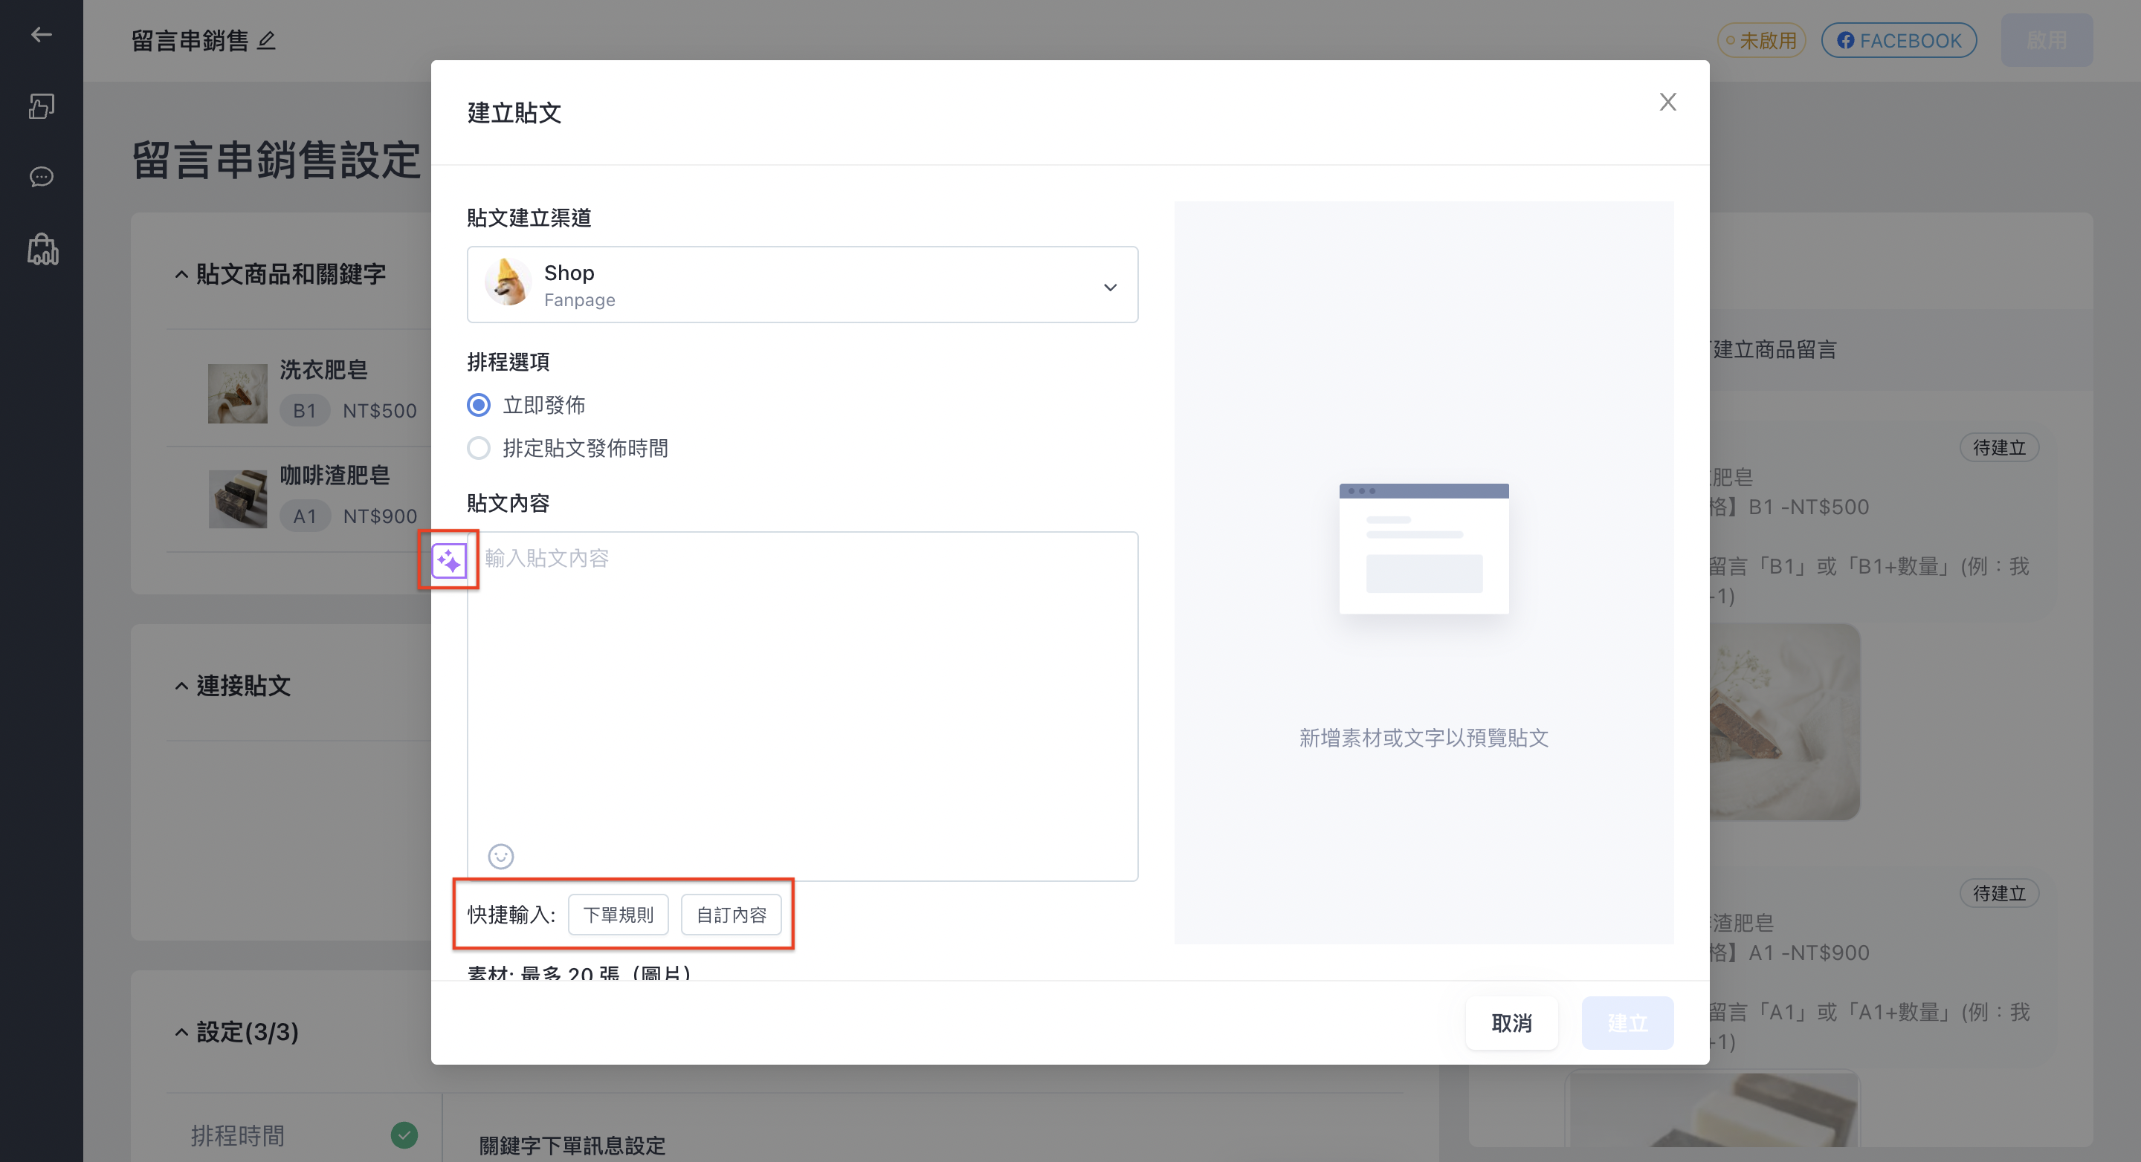Insert 下單規則 quick input
The image size is (2141, 1162).
tap(619, 915)
